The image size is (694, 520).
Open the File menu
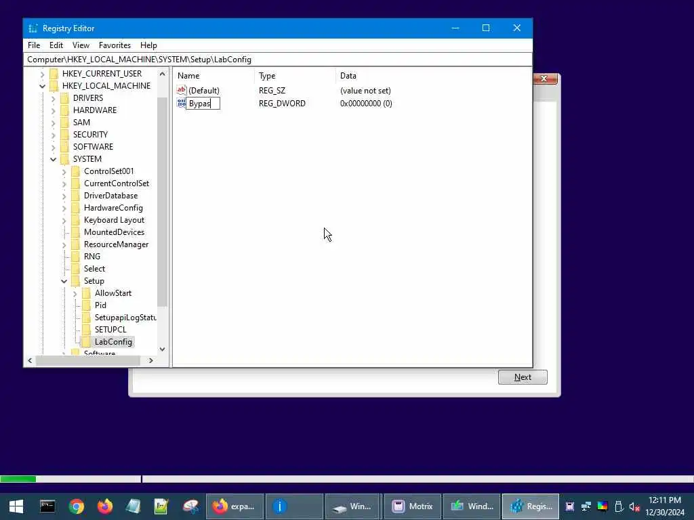pos(34,45)
